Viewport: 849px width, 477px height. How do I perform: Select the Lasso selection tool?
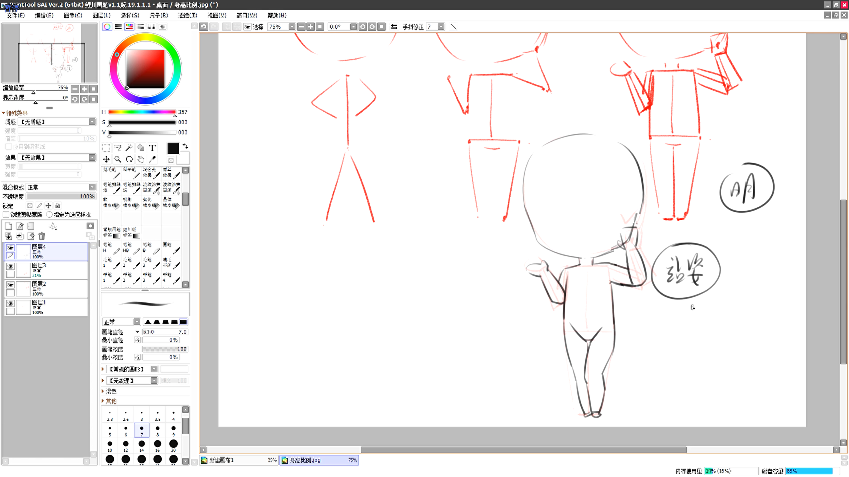point(118,148)
